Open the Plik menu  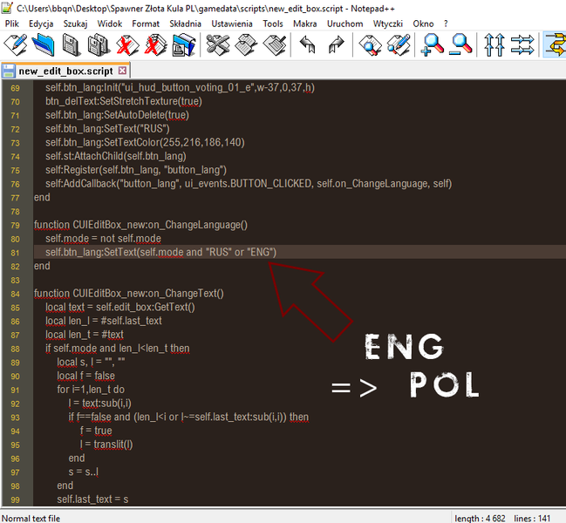coord(12,24)
